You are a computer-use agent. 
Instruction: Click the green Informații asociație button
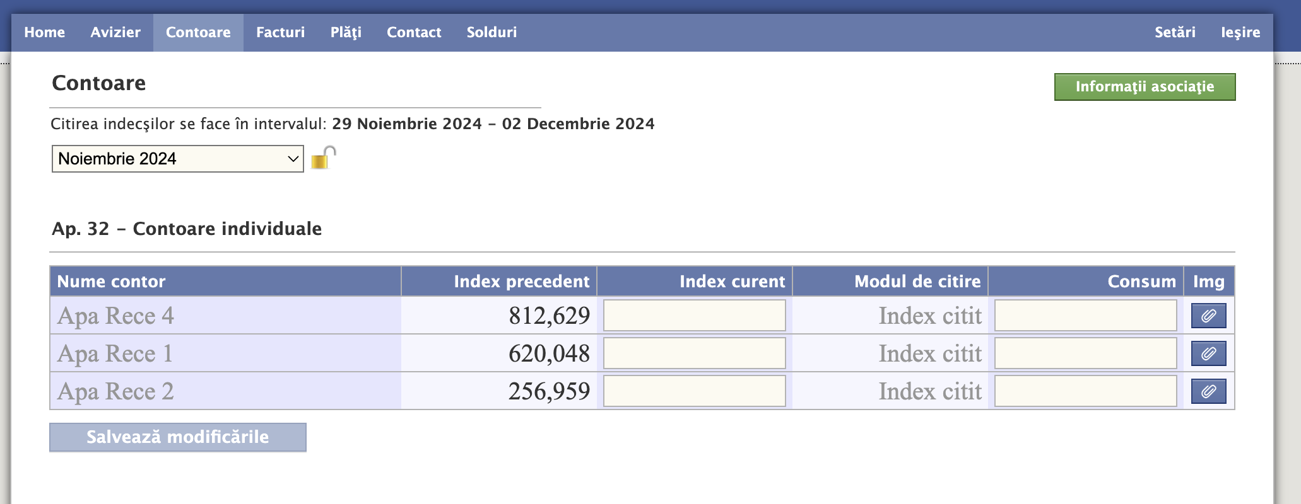(x=1145, y=87)
